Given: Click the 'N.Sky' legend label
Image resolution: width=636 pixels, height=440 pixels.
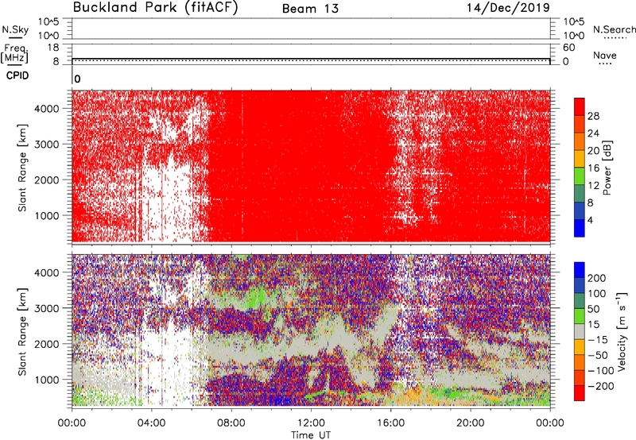Looking at the screenshot, I should [x=15, y=29].
